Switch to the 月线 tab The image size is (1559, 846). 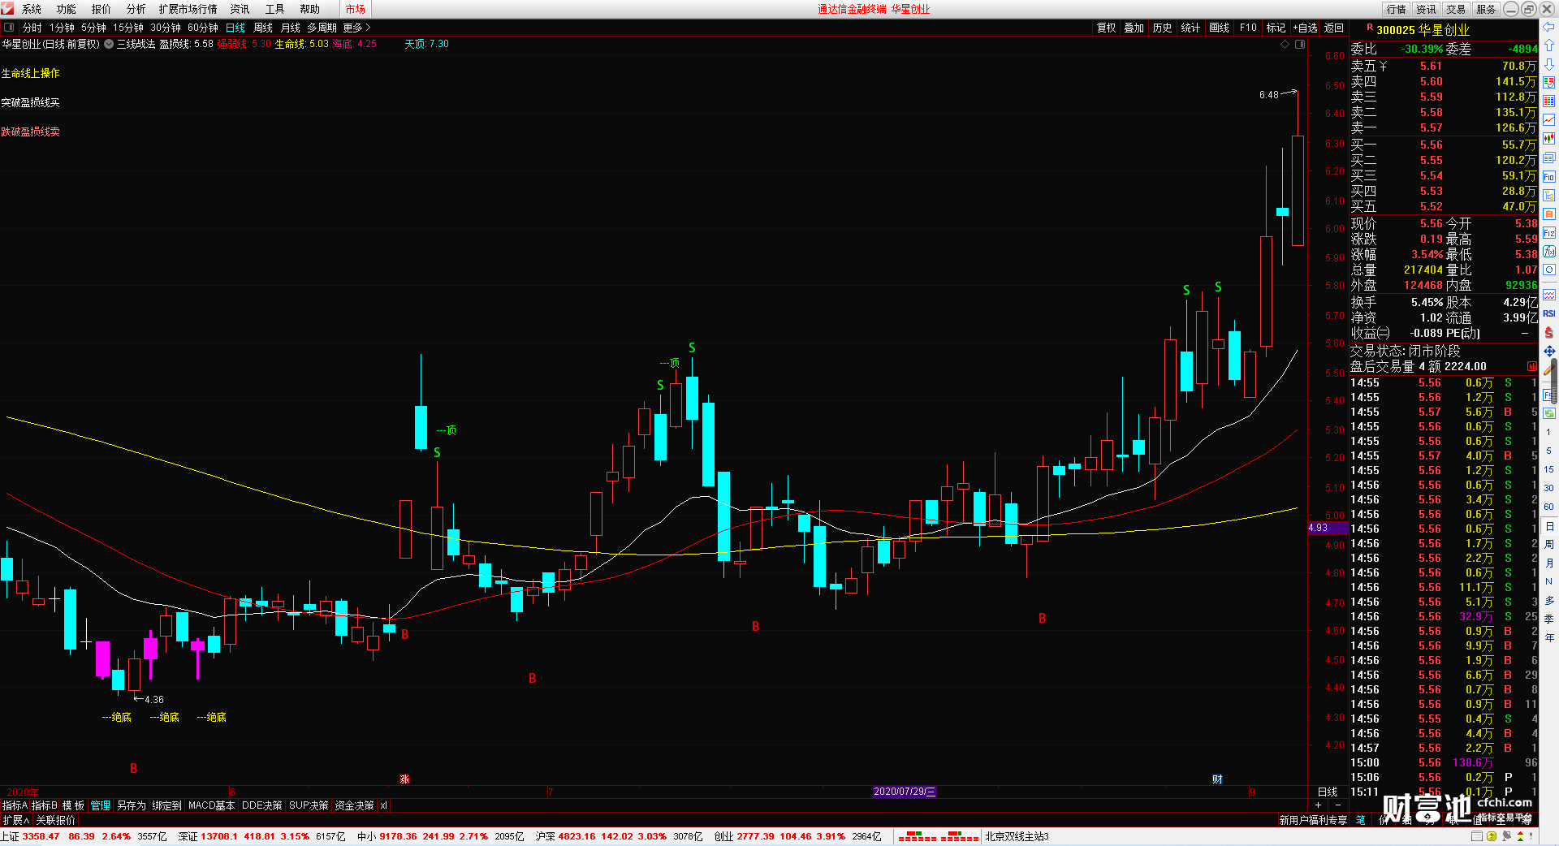(291, 28)
